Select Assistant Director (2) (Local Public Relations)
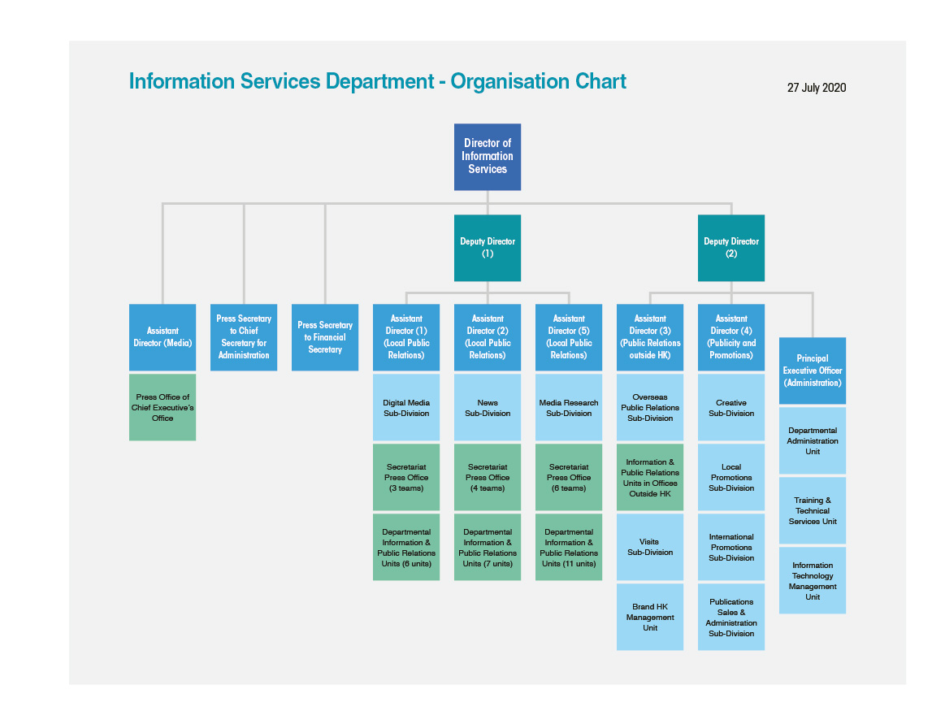 pyautogui.click(x=487, y=336)
